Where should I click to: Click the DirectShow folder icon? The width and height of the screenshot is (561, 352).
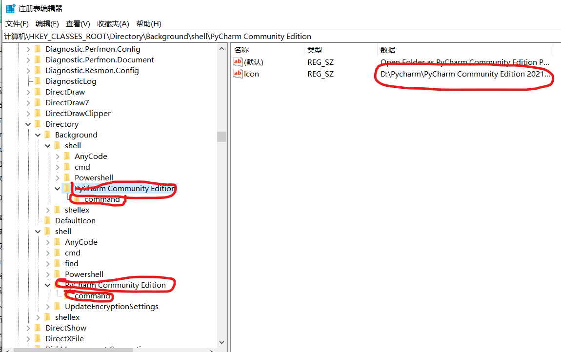click(38, 328)
